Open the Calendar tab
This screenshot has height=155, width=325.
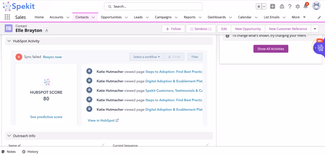(245, 17)
